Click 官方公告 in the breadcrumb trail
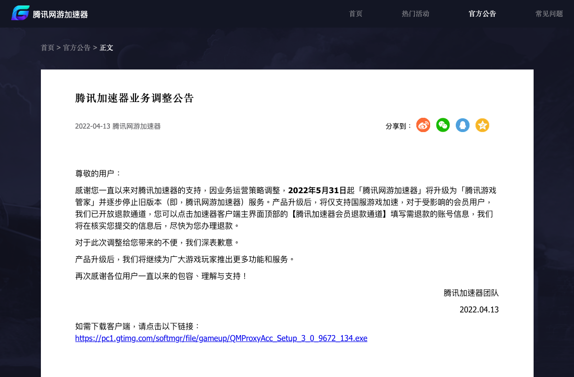The image size is (574, 377). [76, 48]
